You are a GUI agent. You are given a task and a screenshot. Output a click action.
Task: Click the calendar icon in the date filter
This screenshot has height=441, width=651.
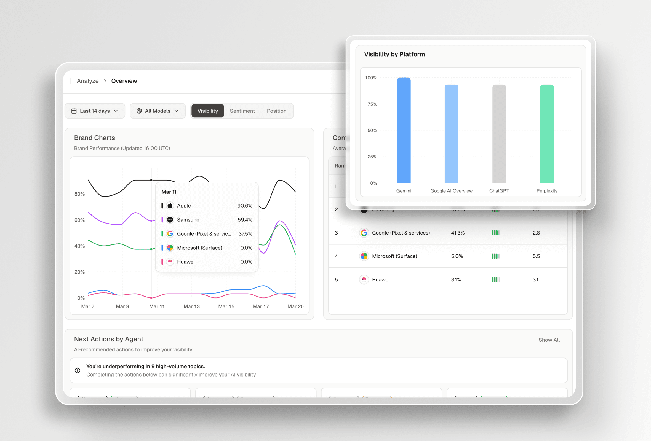[74, 111]
